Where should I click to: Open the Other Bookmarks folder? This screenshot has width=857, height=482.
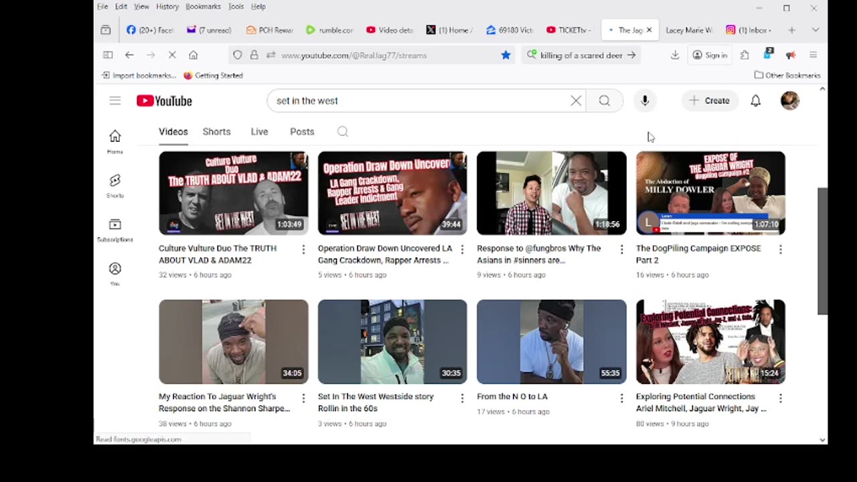point(787,76)
